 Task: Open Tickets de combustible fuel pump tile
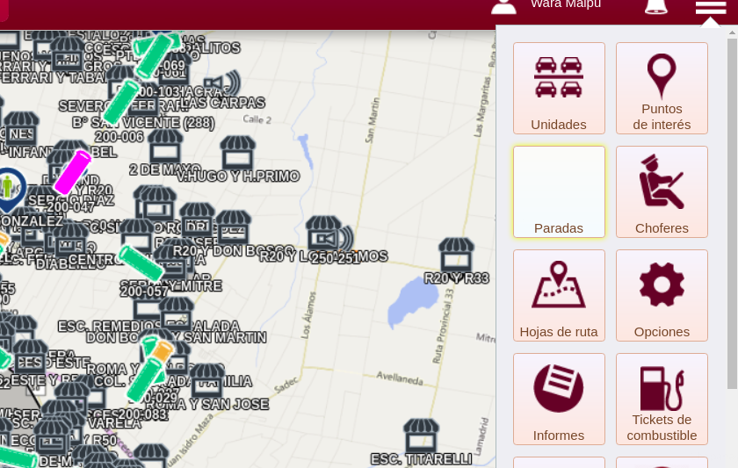tap(662, 399)
